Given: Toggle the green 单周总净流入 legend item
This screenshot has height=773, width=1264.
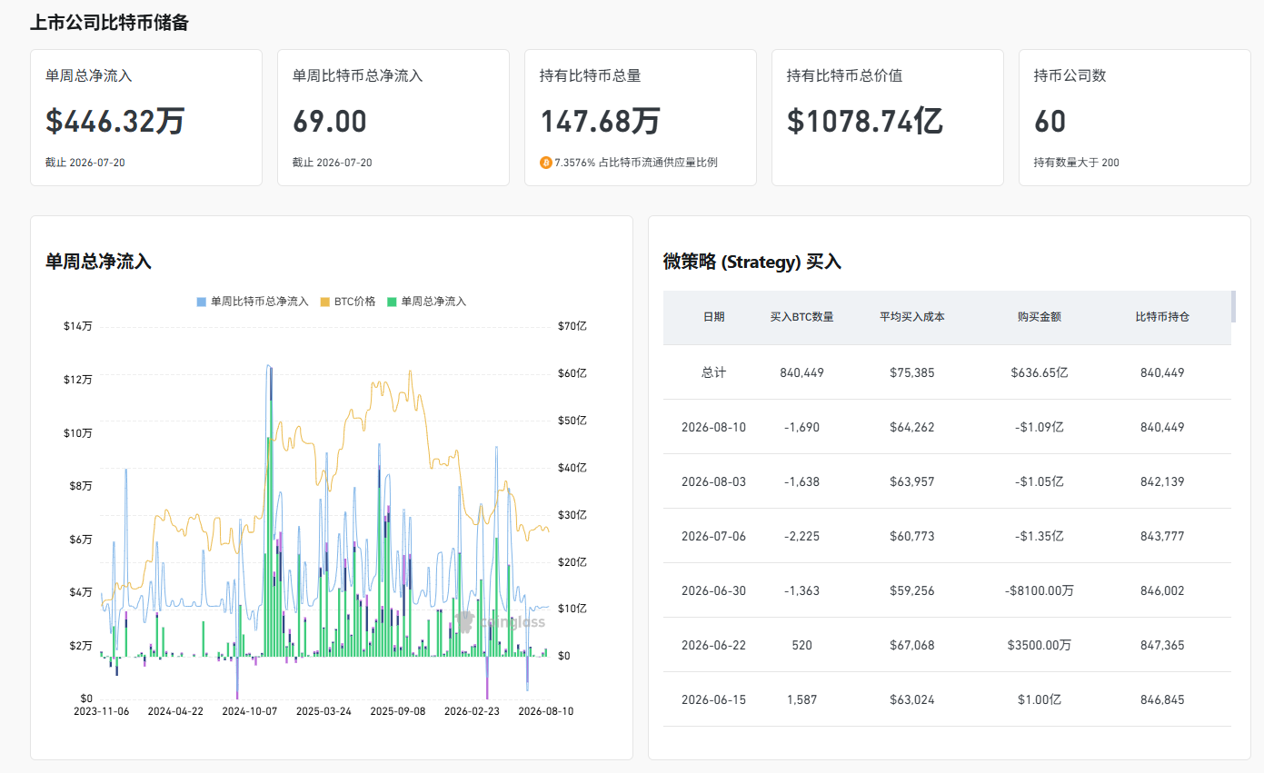Looking at the screenshot, I should pyautogui.click(x=426, y=301).
